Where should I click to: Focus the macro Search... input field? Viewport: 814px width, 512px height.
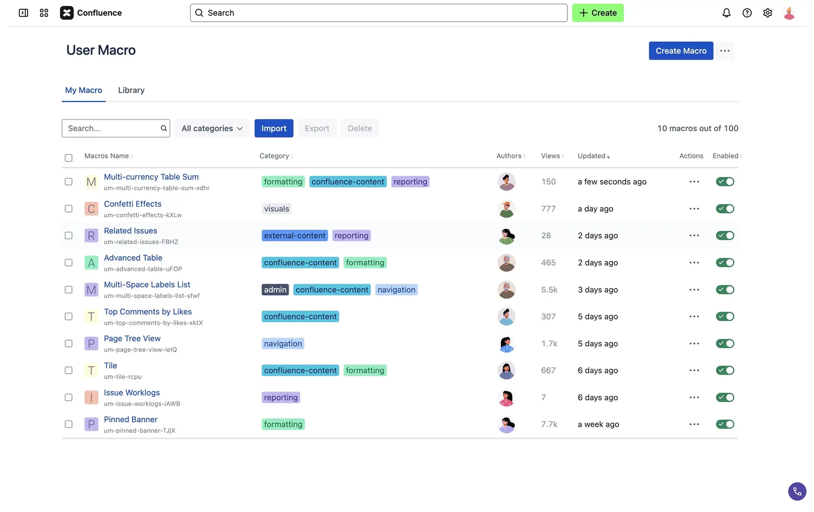[116, 128]
